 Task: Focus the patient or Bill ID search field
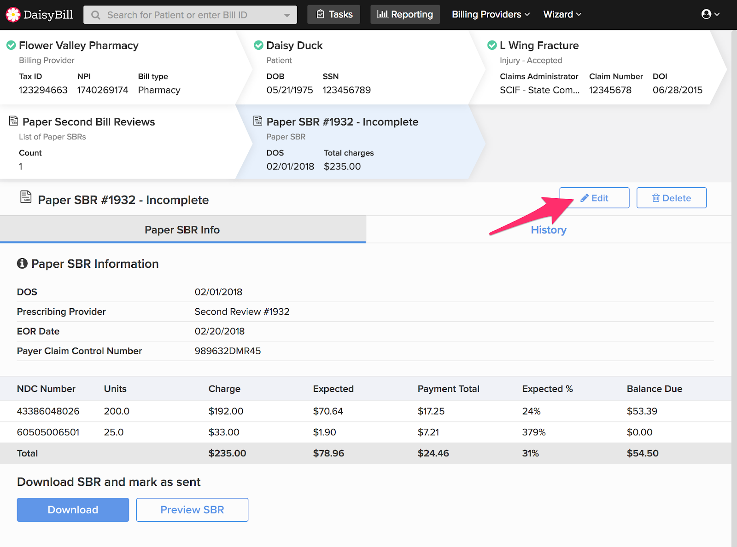pos(190,15)
